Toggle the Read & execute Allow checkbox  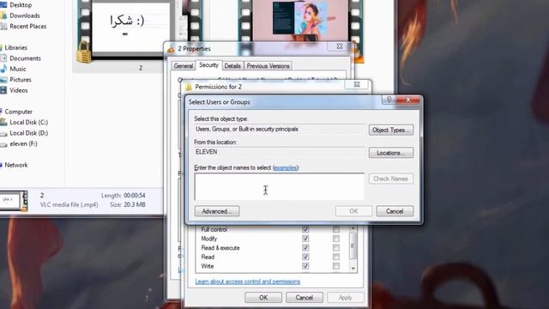tap(305, 248)
